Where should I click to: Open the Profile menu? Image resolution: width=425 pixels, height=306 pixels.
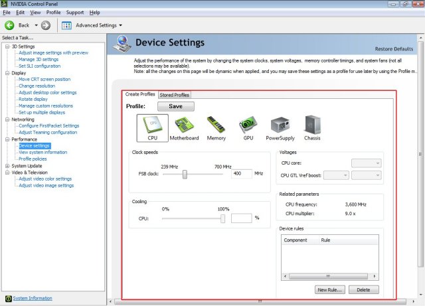pyautogui.click(x=53, y=13)
